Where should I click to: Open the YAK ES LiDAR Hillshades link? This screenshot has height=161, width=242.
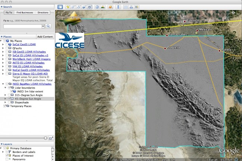coord(28,67)
